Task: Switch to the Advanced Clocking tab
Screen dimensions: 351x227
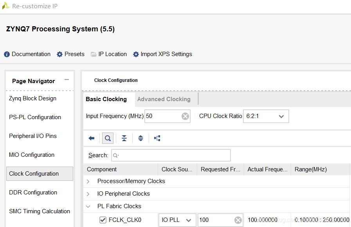Action: pos(164,99)
